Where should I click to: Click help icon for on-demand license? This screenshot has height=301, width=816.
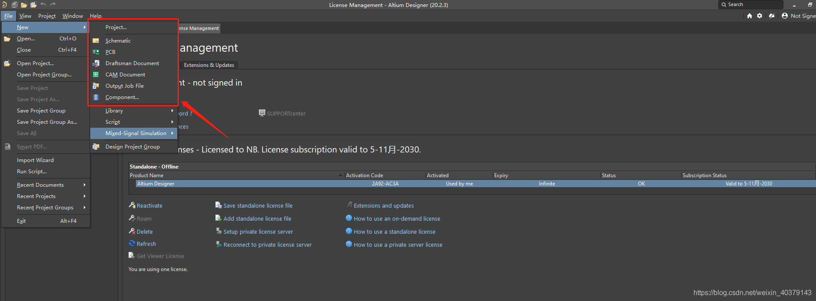(349, 218)
